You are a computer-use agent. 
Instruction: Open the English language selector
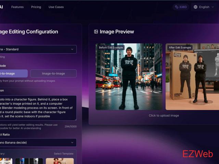(204, 7)
